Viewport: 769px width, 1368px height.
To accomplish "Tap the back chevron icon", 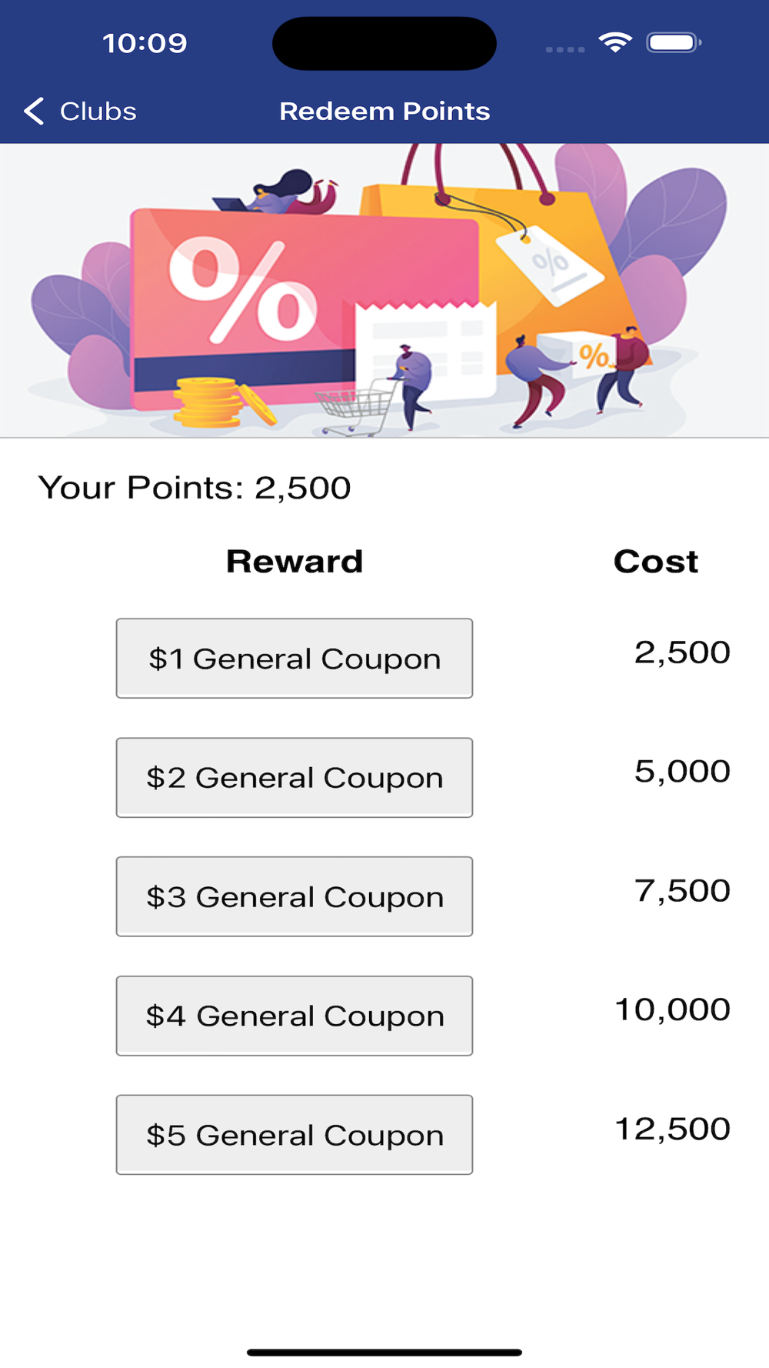I will 34,112.
